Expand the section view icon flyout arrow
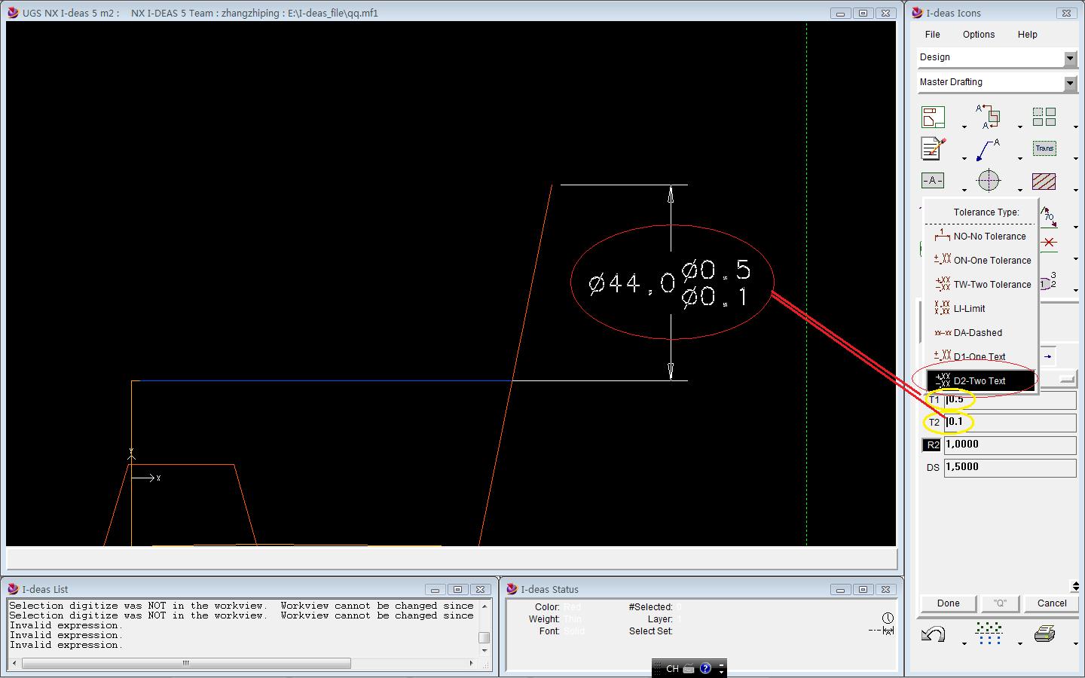1085x678 pixels. click(1020, 127)
